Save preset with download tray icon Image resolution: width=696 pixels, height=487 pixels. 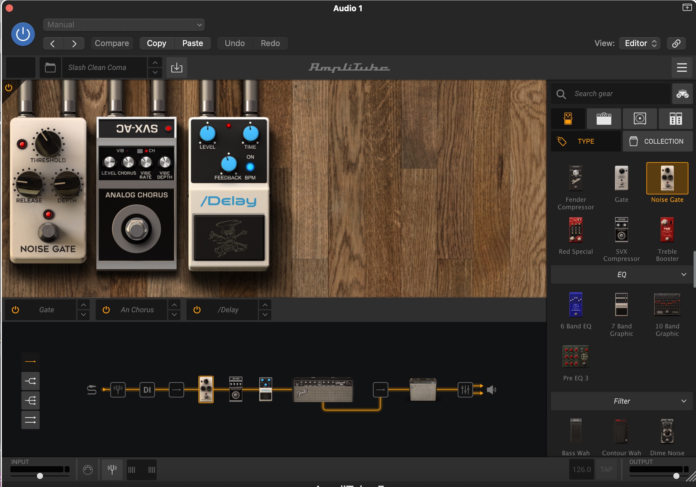coord(176,67)
